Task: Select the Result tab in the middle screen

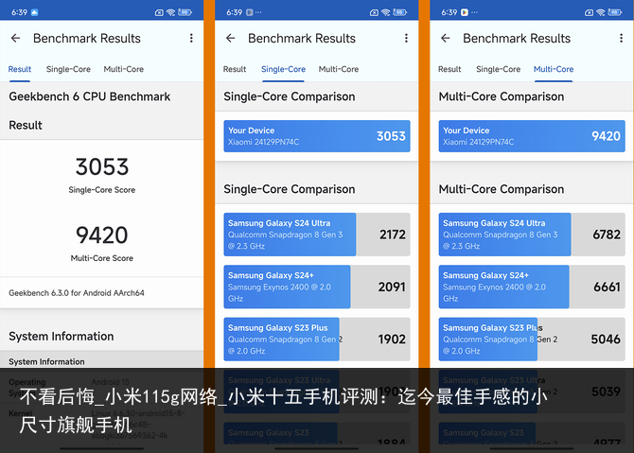Action: pos(235,69)
